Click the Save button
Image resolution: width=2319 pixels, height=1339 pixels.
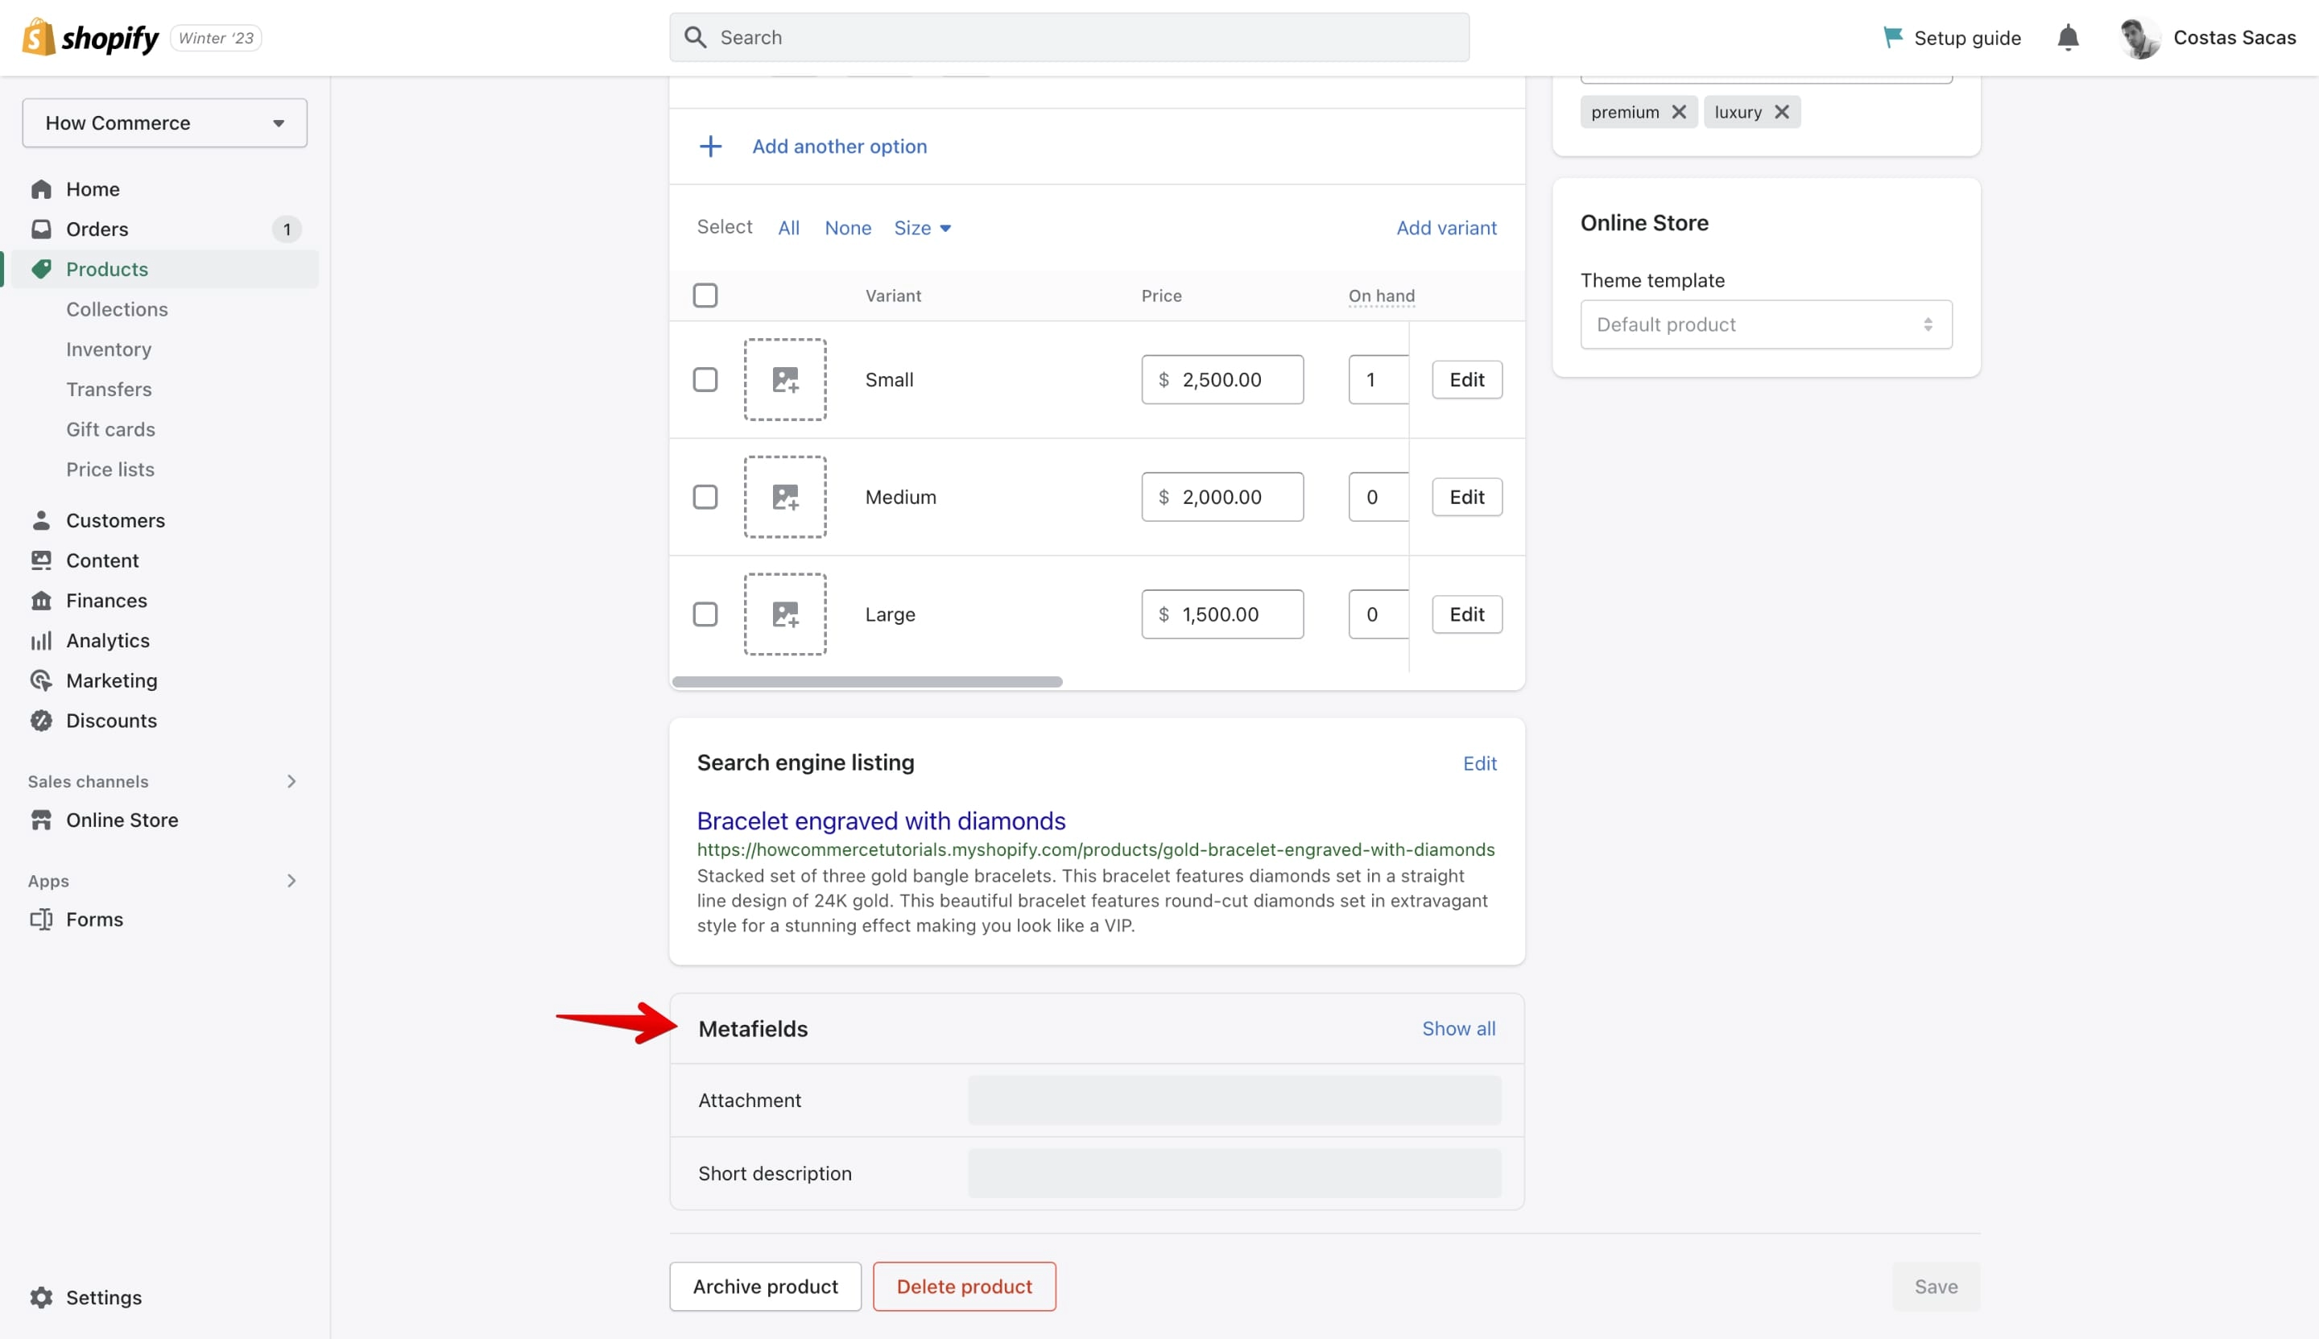pos(1936,1287)
